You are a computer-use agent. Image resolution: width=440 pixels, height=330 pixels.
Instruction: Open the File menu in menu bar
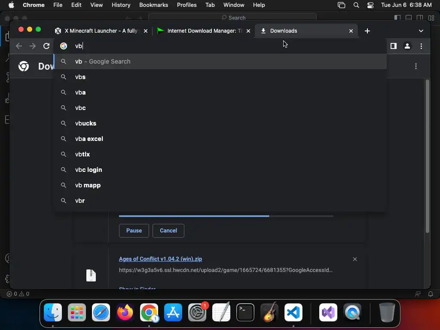click(58, 5)
